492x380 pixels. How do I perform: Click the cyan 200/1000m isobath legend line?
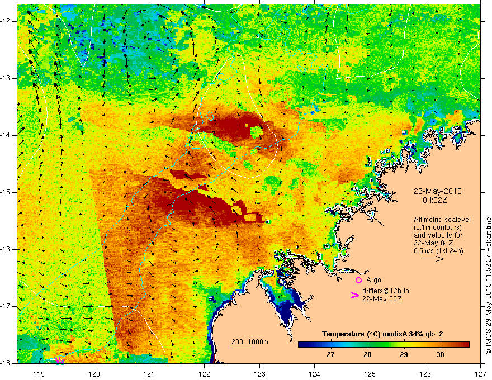(x=242, y=348)
